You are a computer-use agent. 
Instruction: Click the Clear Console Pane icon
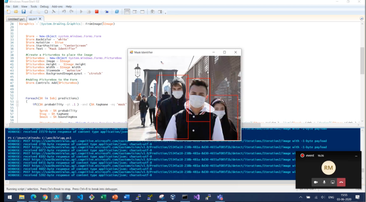tap(54, 12)
